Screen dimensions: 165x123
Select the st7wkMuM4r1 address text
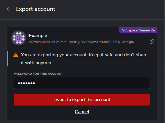coord(82,42)
